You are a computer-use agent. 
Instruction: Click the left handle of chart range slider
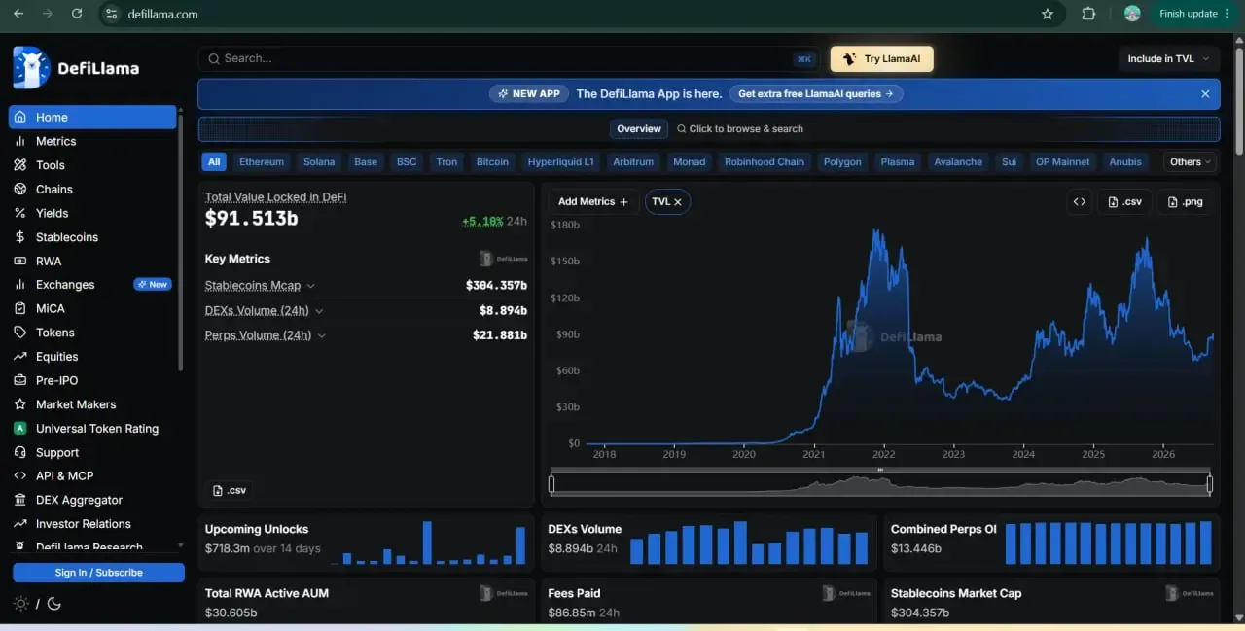551,483
